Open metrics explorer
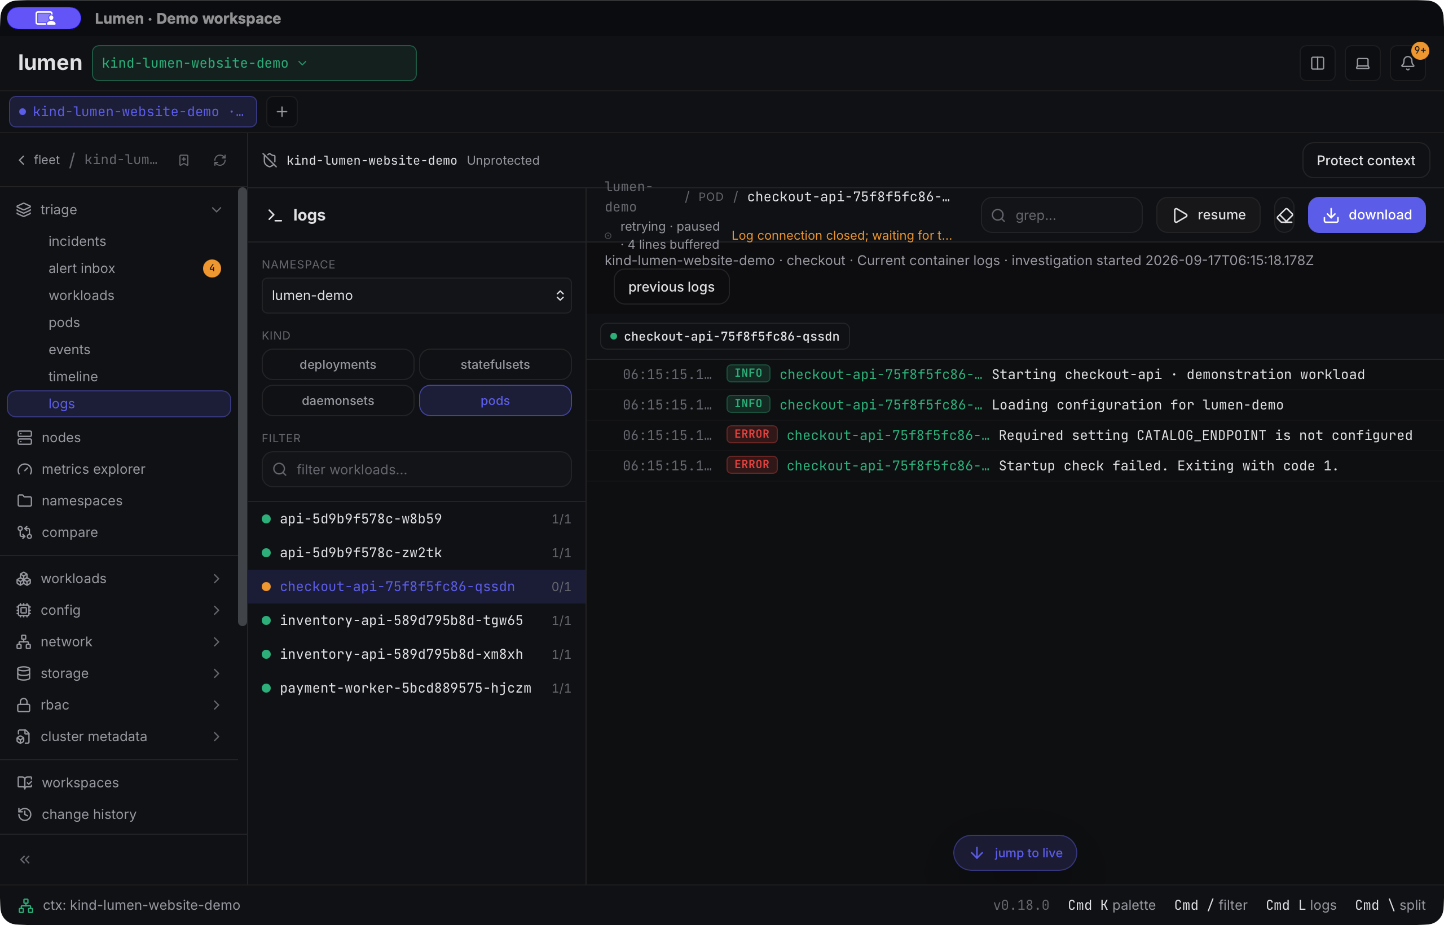1444x925 pixels. coord(119,469)
